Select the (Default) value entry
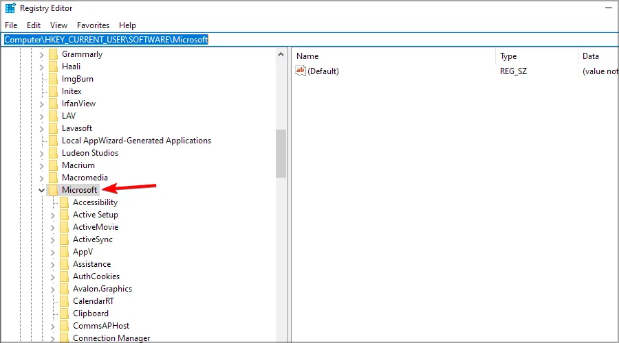The width and height of the screenshot is (619, 343). 323,71
